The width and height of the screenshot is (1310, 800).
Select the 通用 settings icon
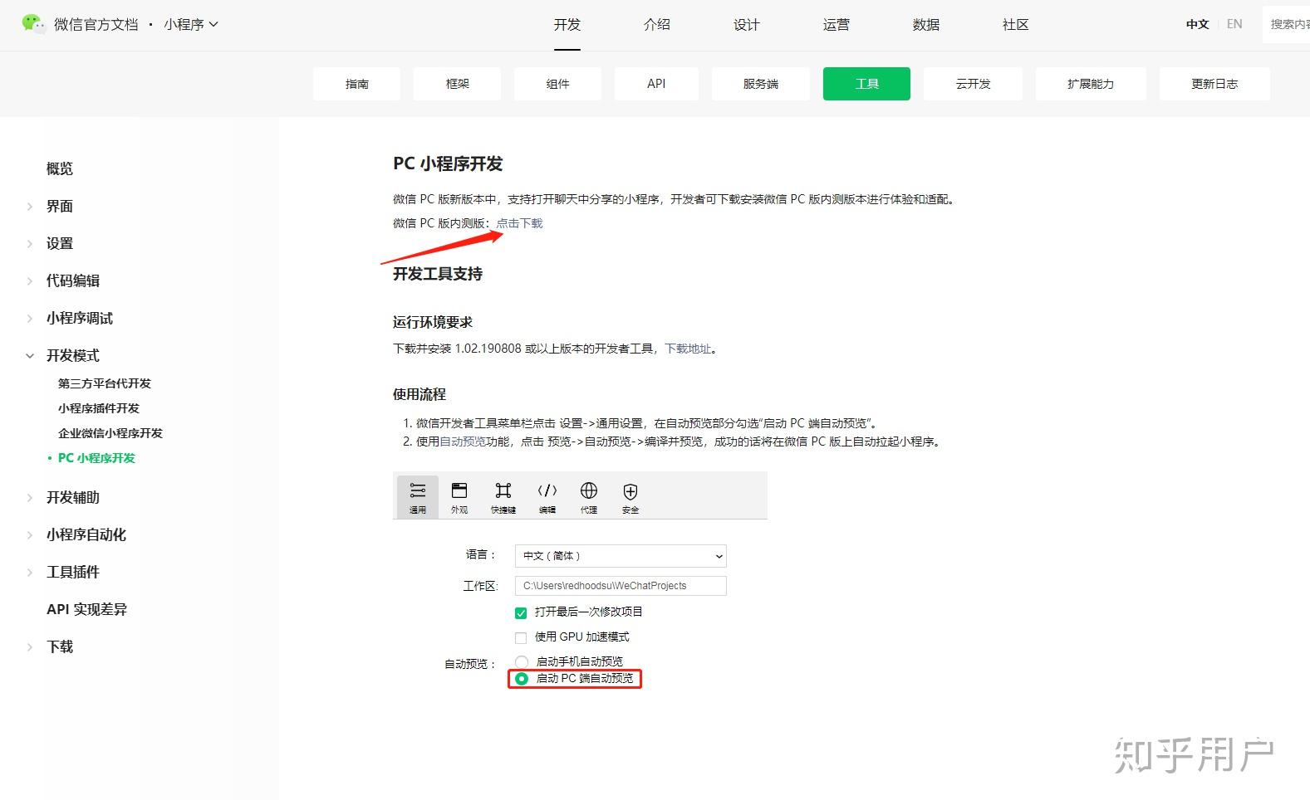(x=418, y=496)
